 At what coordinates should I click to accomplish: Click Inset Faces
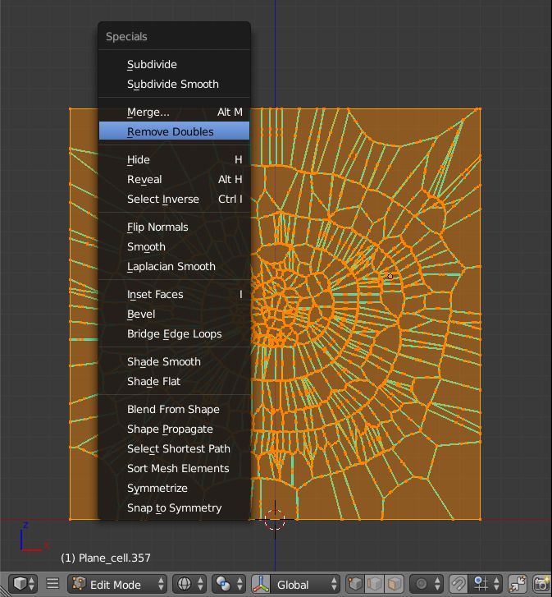click(174, 294)
